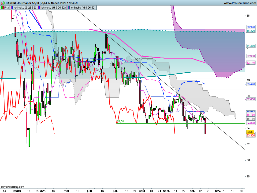Open the Prix indicator label
Image resolution: width=257 pixels, height=193 pixels.
[x=7, y=8]
